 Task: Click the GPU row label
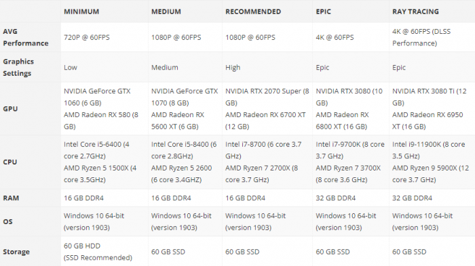click(10, 109)
